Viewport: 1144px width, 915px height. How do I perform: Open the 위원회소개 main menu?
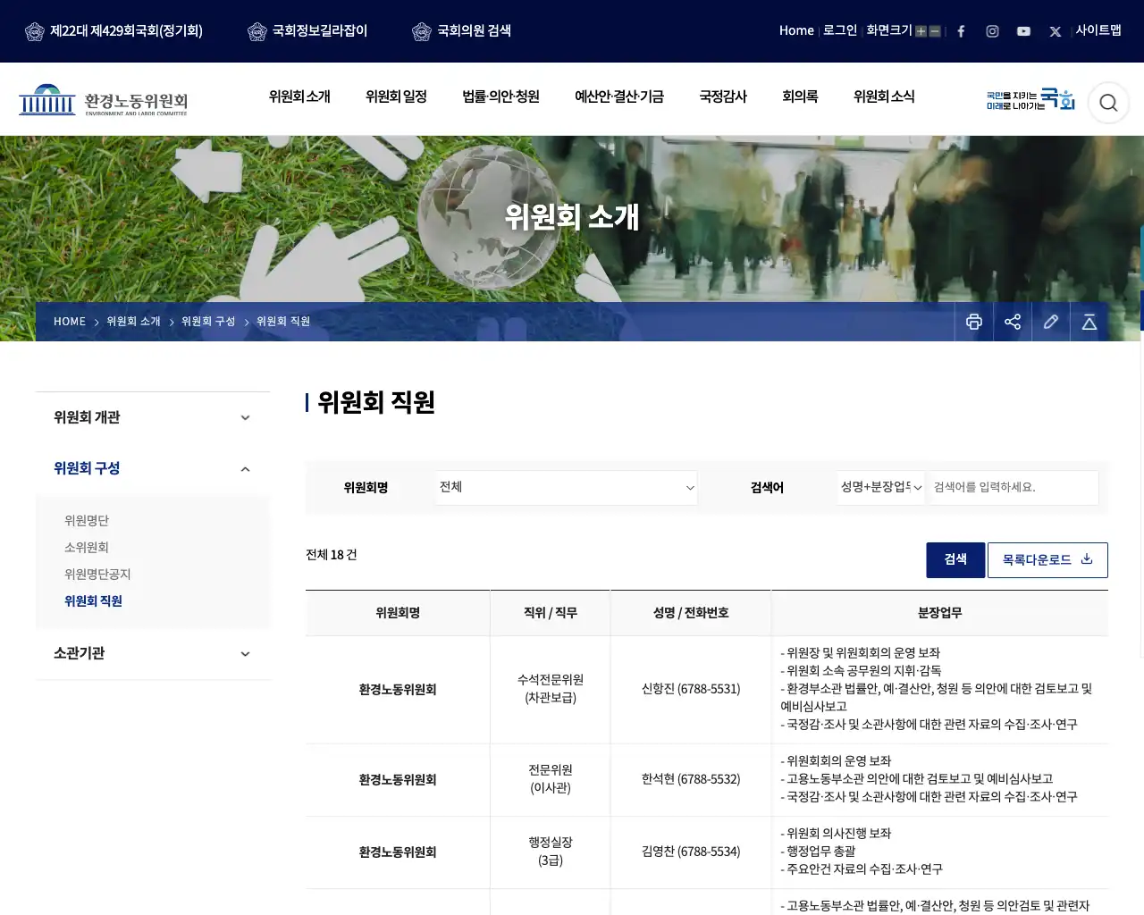[x=299, y=97]
